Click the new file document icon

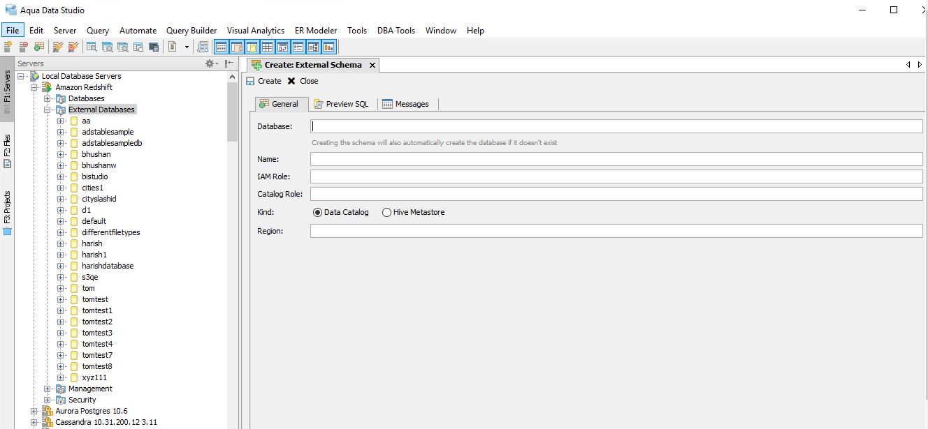(x=172, y=47)
